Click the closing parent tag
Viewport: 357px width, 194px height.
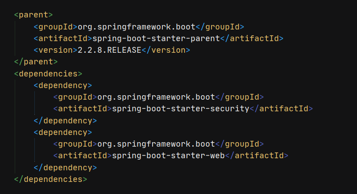36,62
